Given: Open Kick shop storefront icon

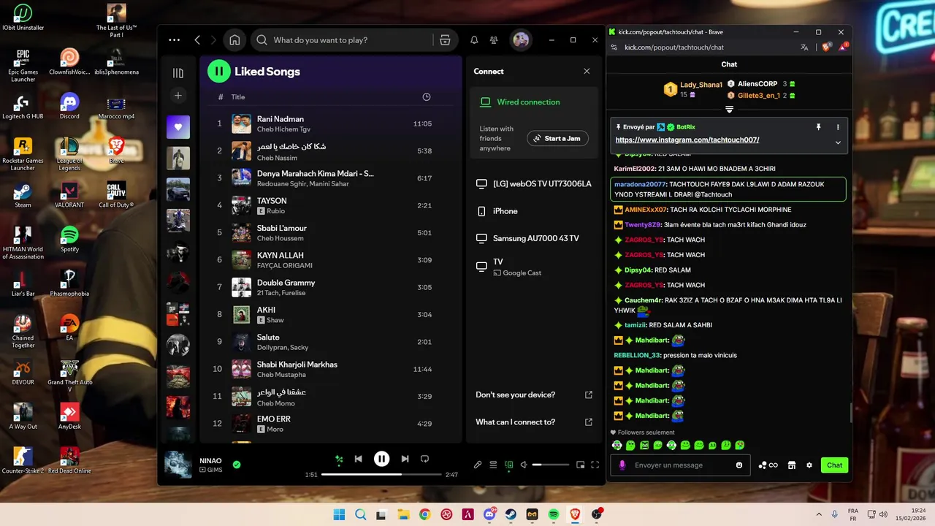Looking at the screenshot, I should pos(791,465).
